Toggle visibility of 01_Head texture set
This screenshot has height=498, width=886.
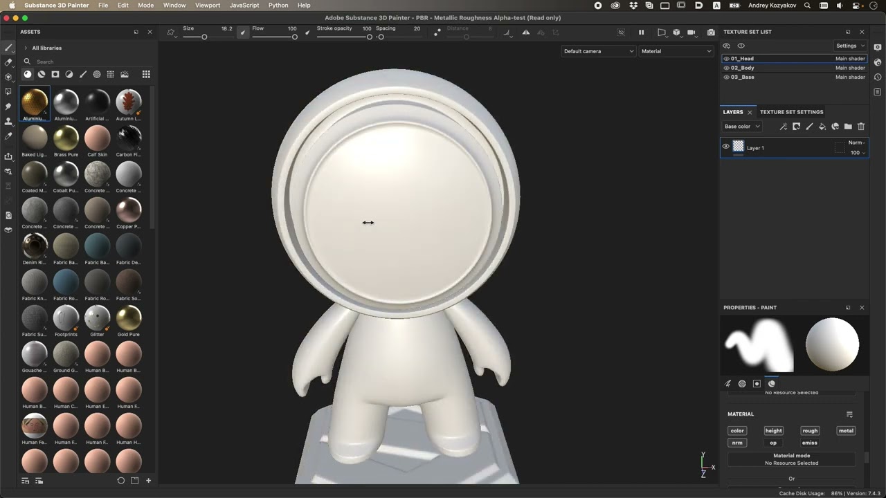click(726, 59)
